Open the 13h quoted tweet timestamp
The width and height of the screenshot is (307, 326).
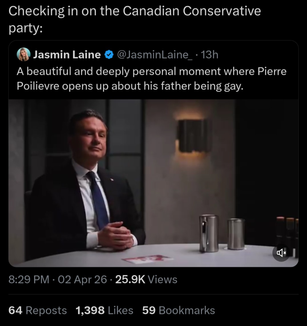(x=209, y=55)
